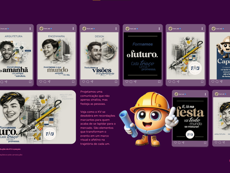The image size is (230, 173).
Task: Open the DESIGN 'visões' post image
Action: point(99,56)
